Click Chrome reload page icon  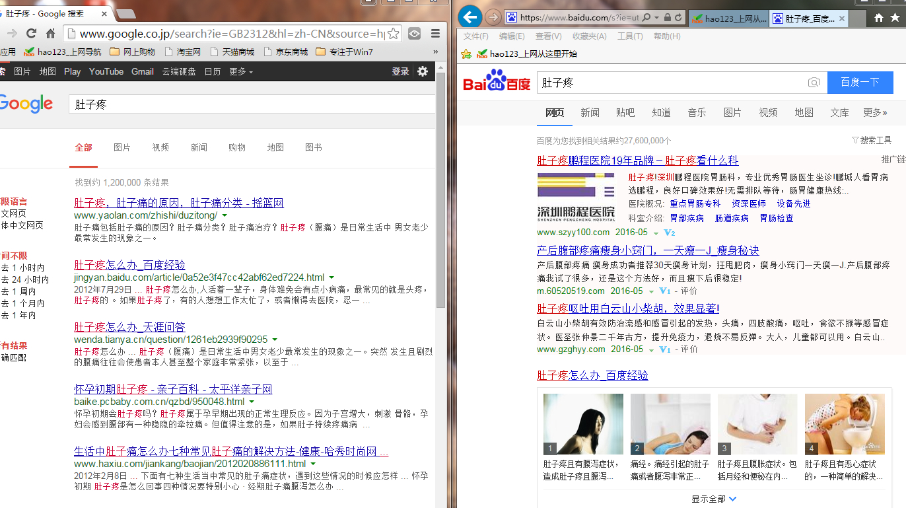pyautogui.click(x=31, y=33)
